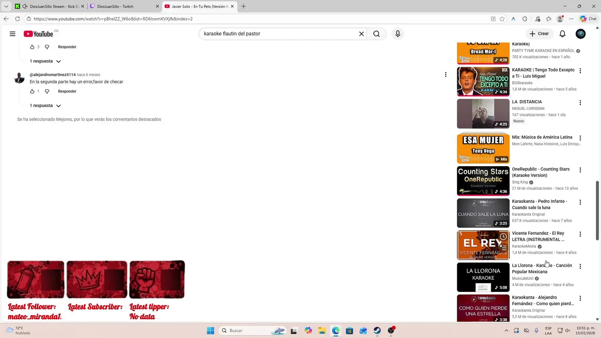This screenshot has height=338, width=601.
Task: Open the Counting Stars video thumbnail
Action: tap(483, 181)
